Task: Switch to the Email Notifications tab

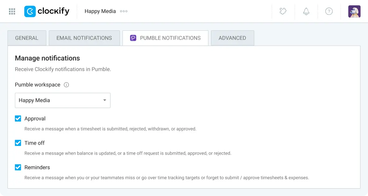Action: click(x=84, y=38)
